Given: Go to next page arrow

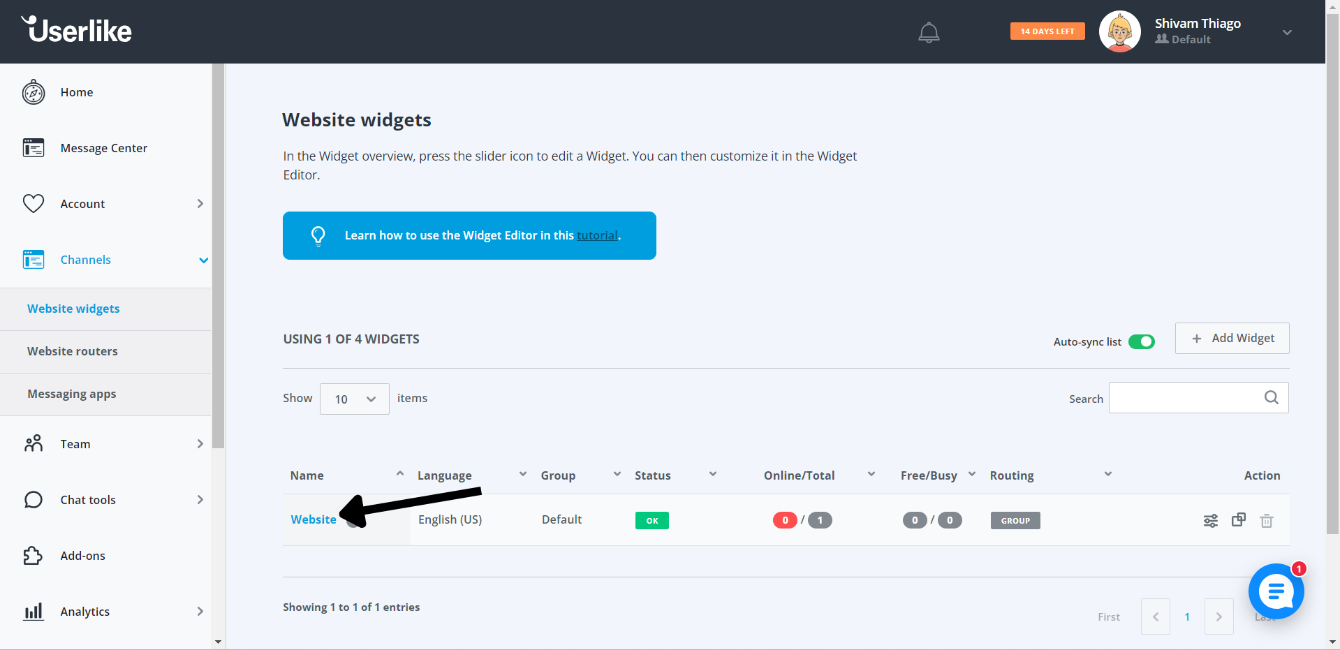Looking at the screenshot, I should (1219, 616).
